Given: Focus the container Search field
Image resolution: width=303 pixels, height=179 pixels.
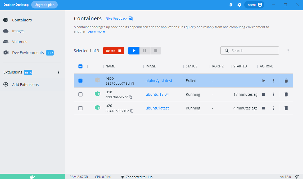Looking at the screenshot, I should tap(250, 51).
